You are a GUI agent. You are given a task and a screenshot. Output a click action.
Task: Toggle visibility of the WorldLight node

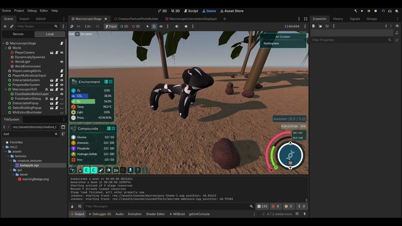[62, 62]
